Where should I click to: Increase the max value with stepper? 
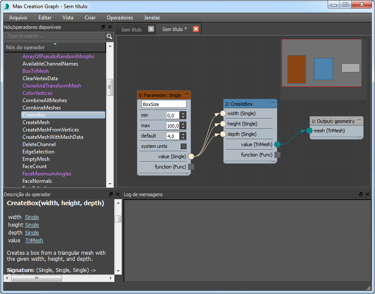(x=183, y=124)
